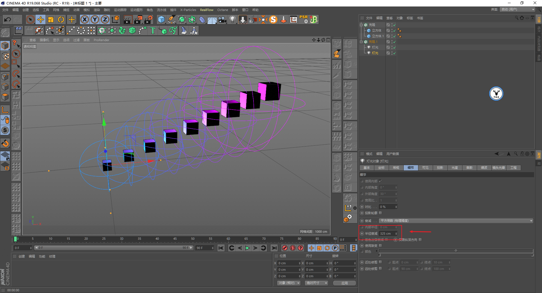Select the spline pen tool
The height and width of the screenshot is (293, 542).
171,19
